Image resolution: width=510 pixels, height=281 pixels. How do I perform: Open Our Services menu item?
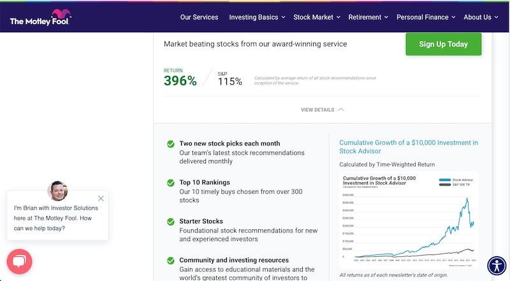(199, 17)
